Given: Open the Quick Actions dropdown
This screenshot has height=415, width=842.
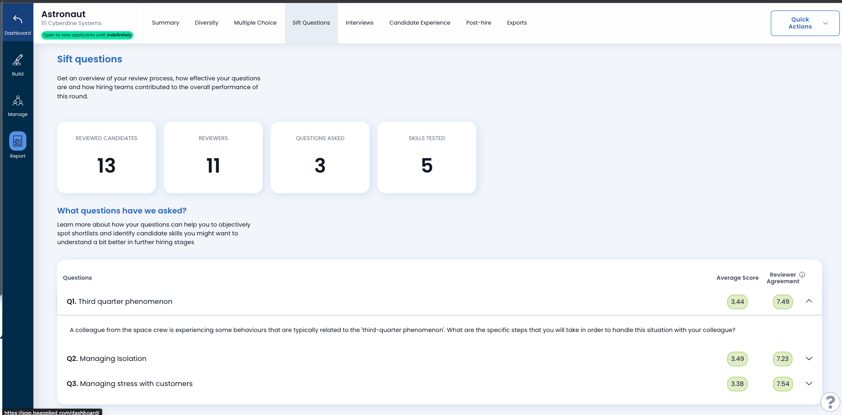Looking at the screenshot, I should (x=805, y=23).
